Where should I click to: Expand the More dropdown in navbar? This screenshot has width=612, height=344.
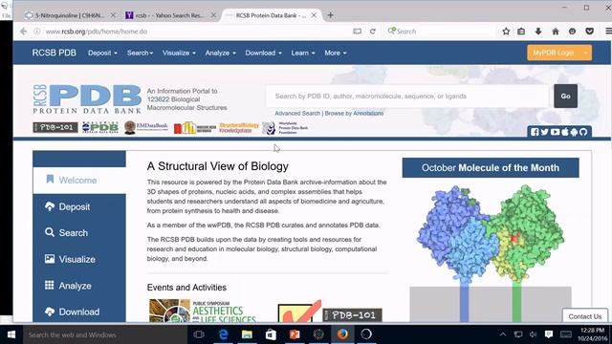pyautogui.click(x=336, y=53)
